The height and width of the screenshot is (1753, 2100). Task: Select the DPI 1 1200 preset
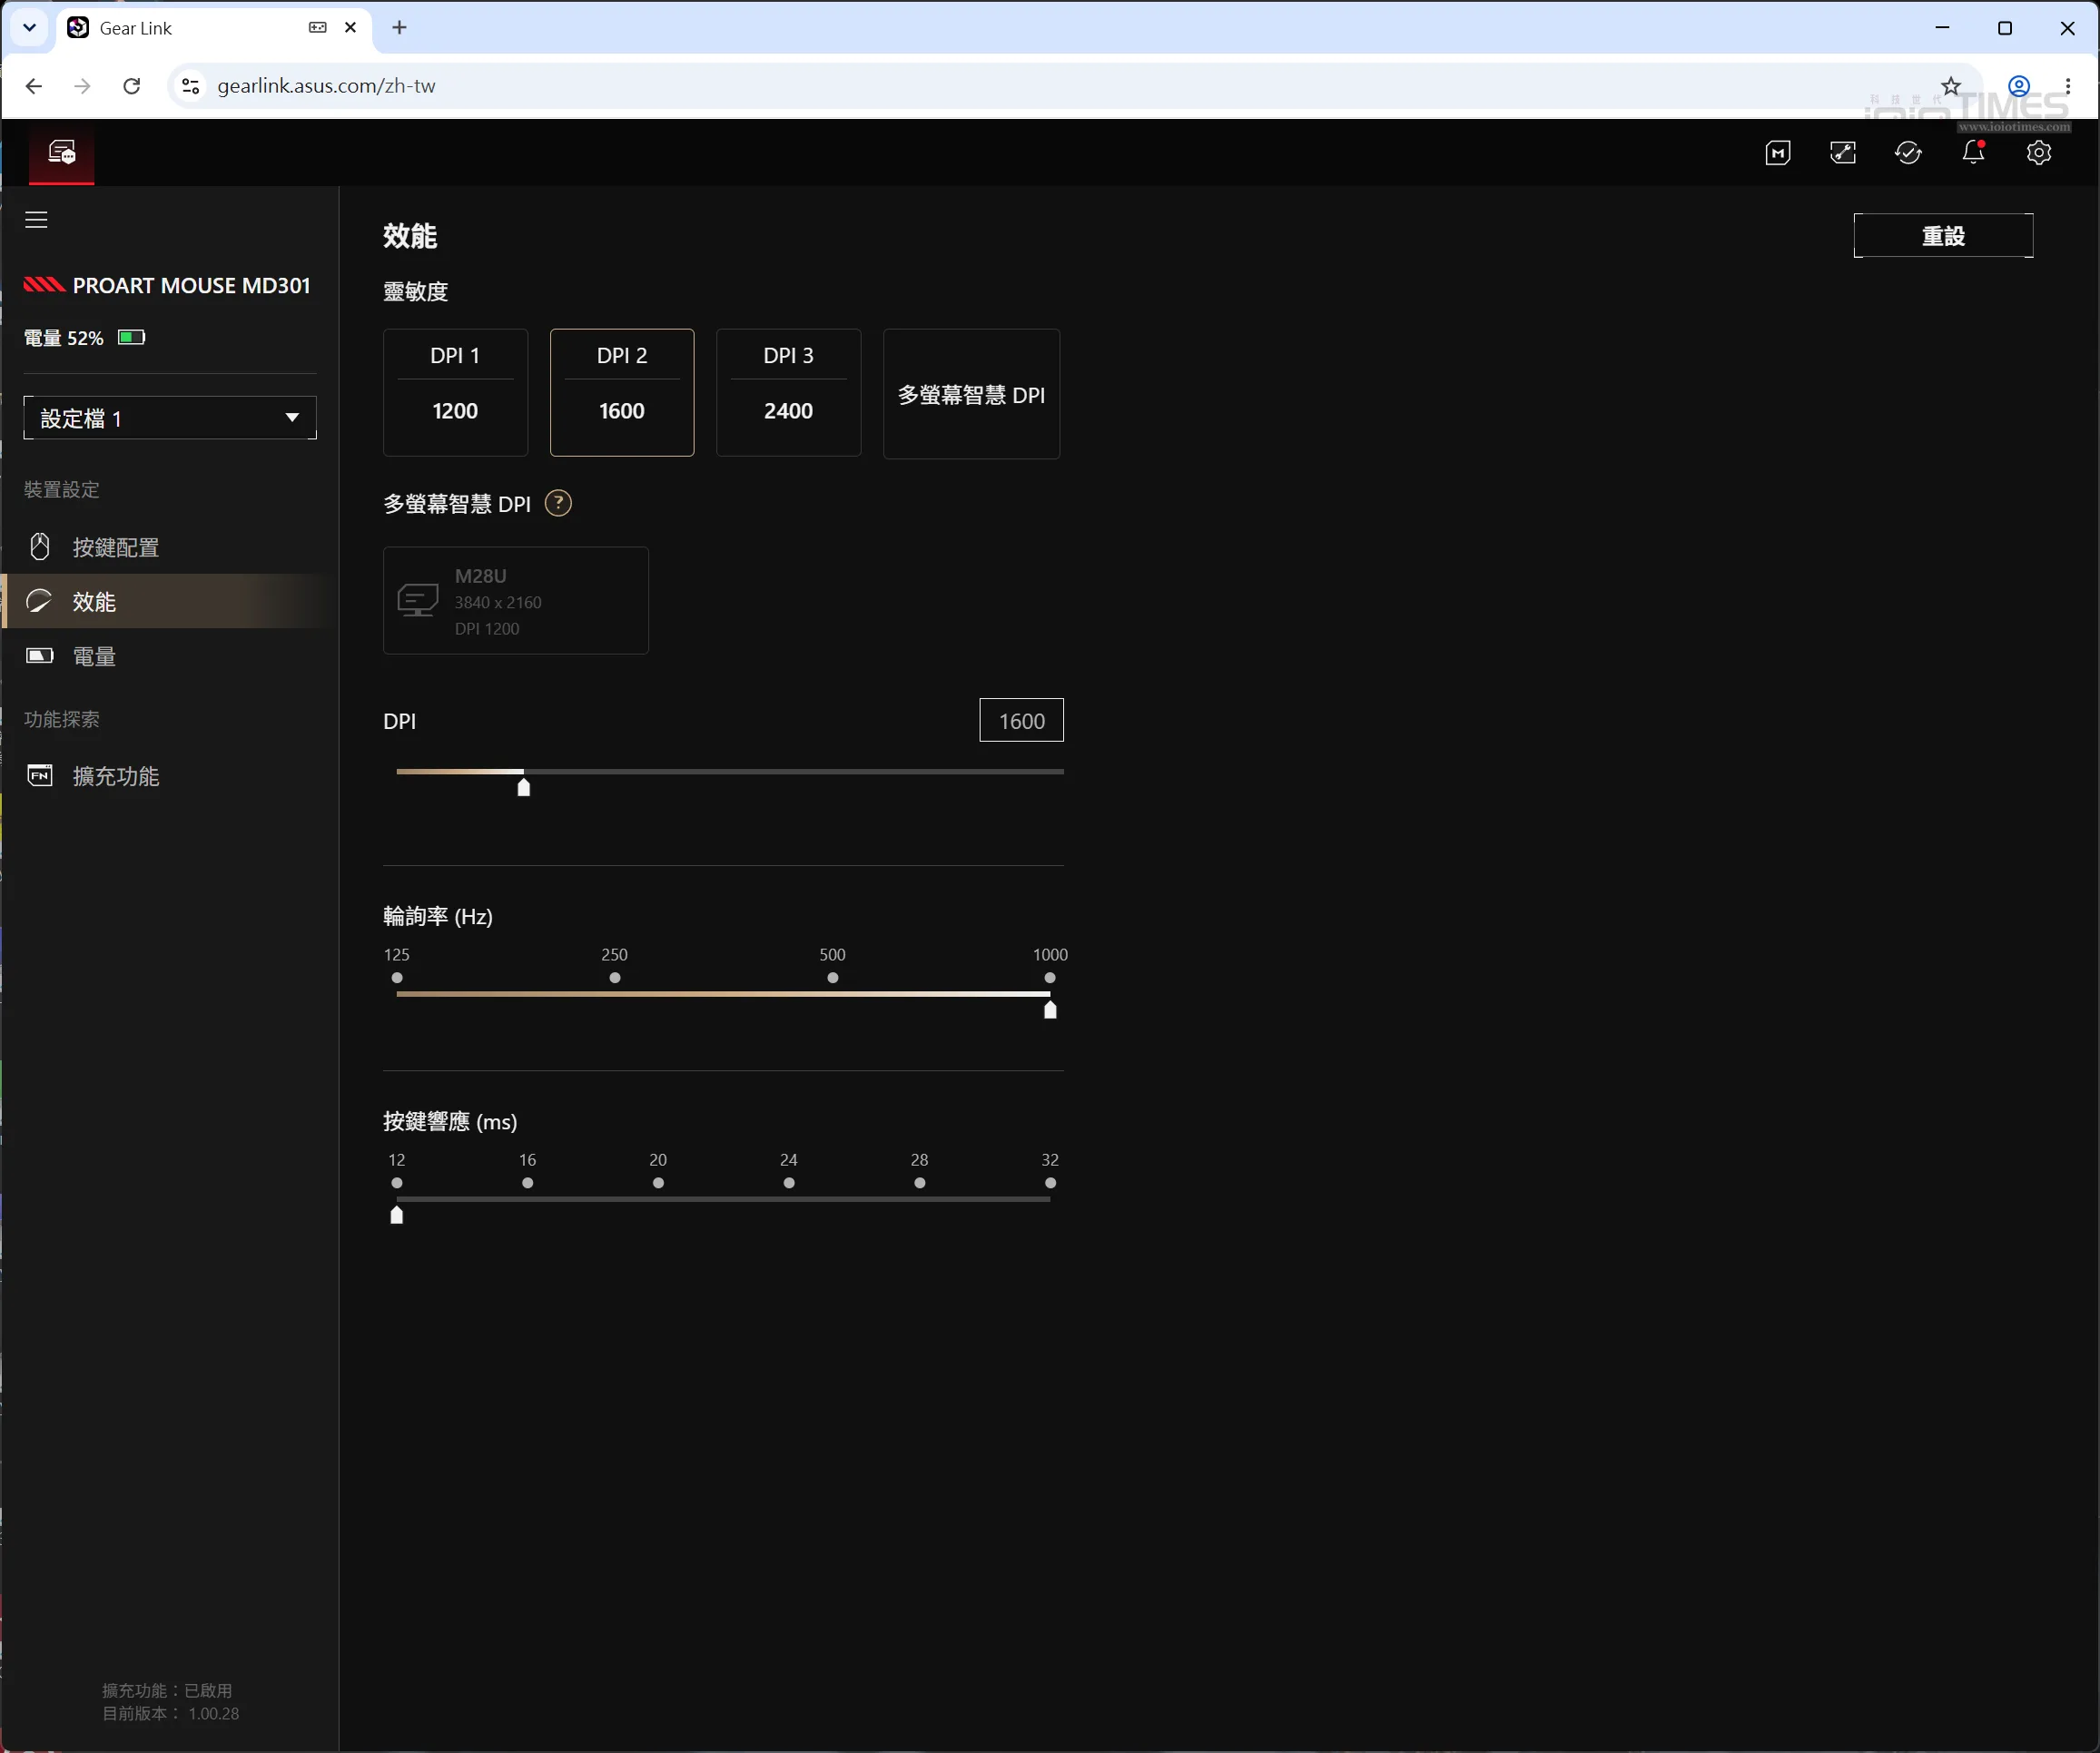[x=455, y=392]
